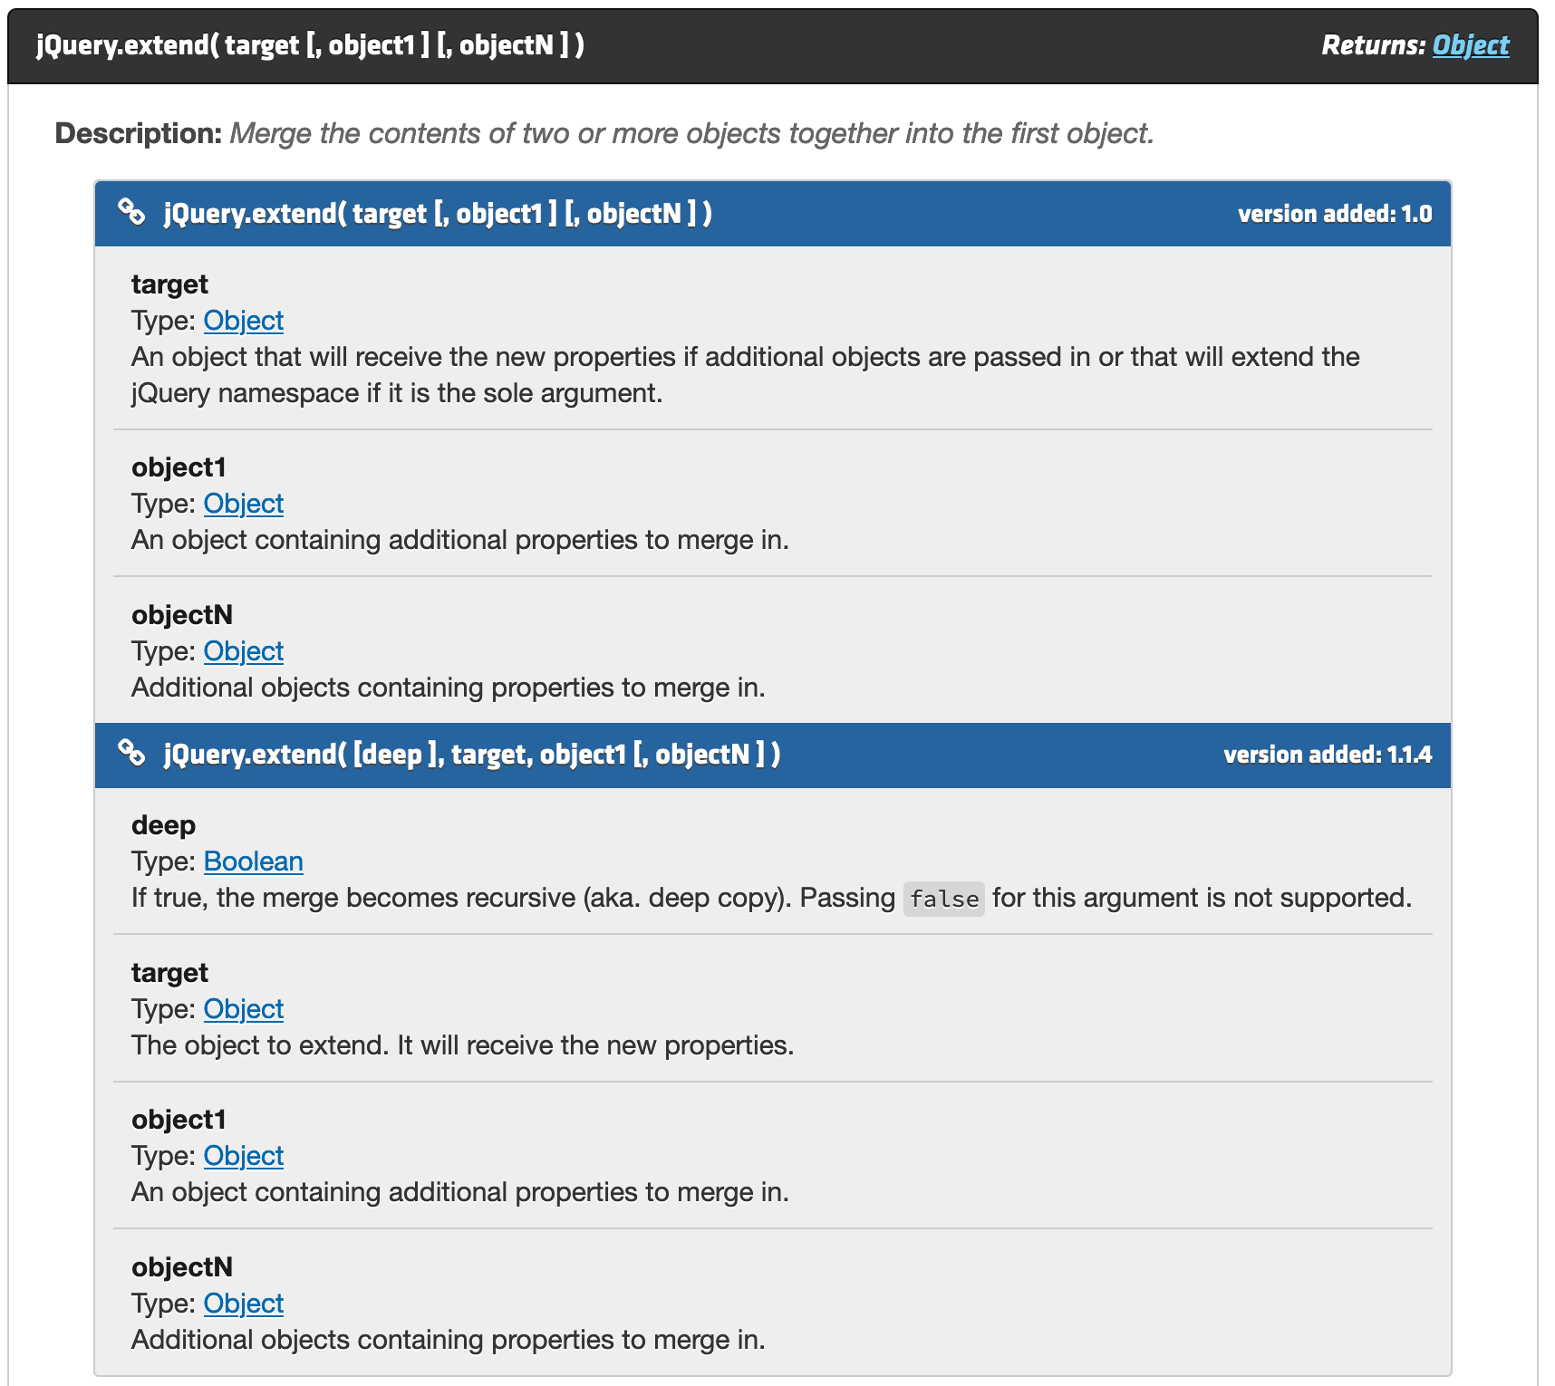
Task: Click 'version added: 1.0' label
Action: pyautogui.click(x=1335, y=214)
